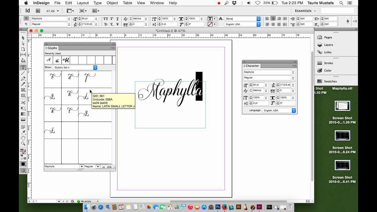The width and height of the screenshot is (377, 212).
Task: Toggle Underline formatting
Action: 118,19
